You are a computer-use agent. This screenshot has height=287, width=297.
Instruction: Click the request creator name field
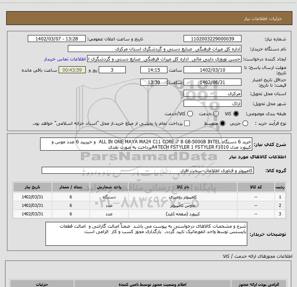click(x=164, y=59)
